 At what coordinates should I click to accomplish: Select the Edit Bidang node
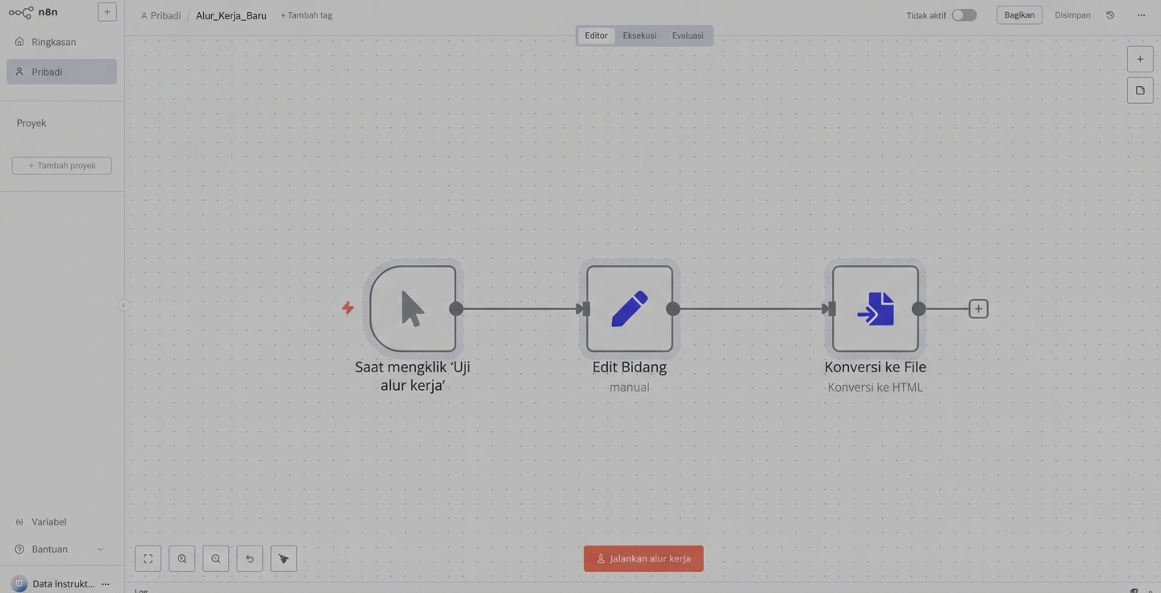(630, 309)
